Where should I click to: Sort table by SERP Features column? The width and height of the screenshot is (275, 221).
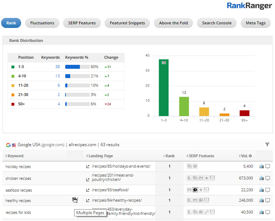coord(202,156)
